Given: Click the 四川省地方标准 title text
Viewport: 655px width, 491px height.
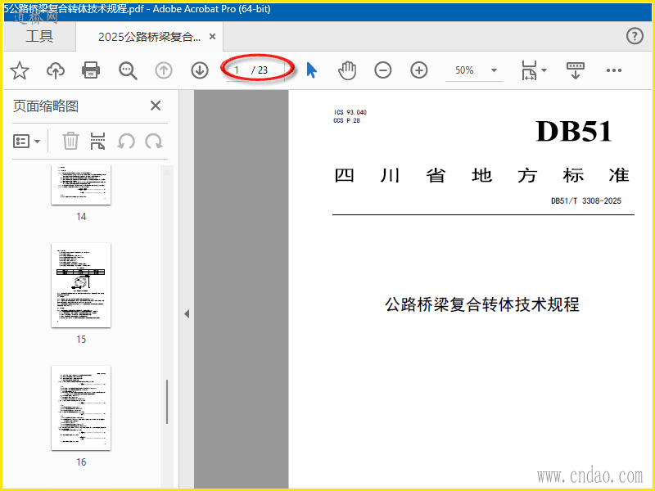Looking at the screenshot, I should (x=481, y=175).
